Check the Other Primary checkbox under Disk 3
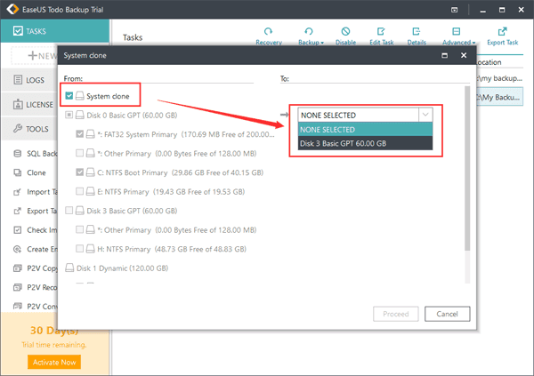This screenshot has height=376, width=534. pos(80,229)
